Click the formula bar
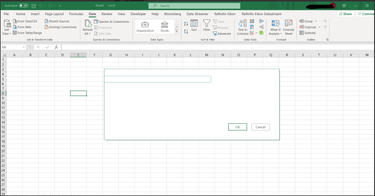The image size is (375, 196). [x=218, y=47]
